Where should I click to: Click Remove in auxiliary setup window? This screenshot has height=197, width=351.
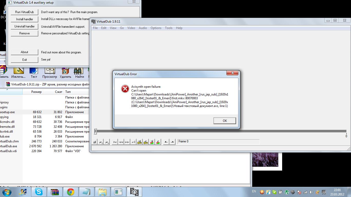coord(24,33)
